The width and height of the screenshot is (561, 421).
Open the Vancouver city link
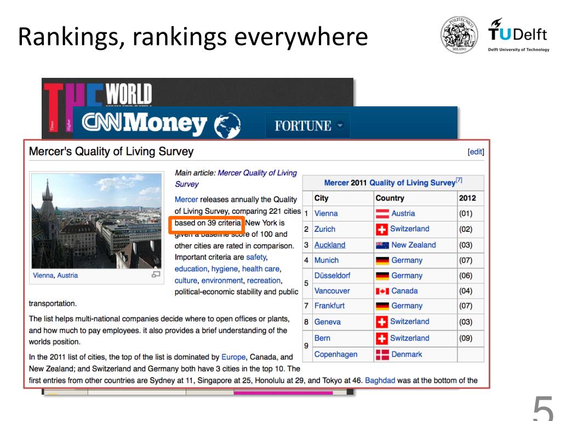332,291
